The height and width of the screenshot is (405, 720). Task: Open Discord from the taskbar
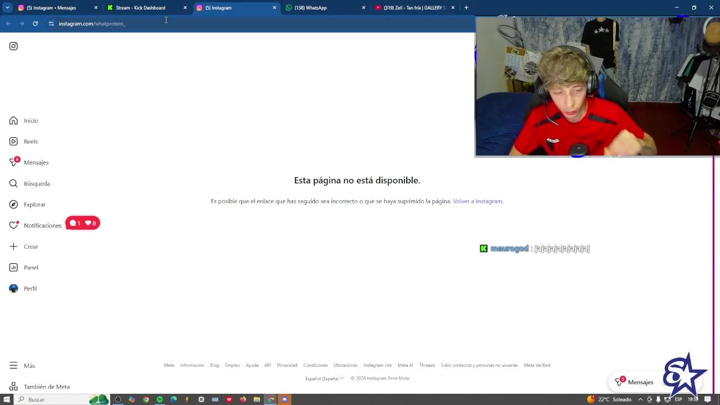(x=285, y=399)
